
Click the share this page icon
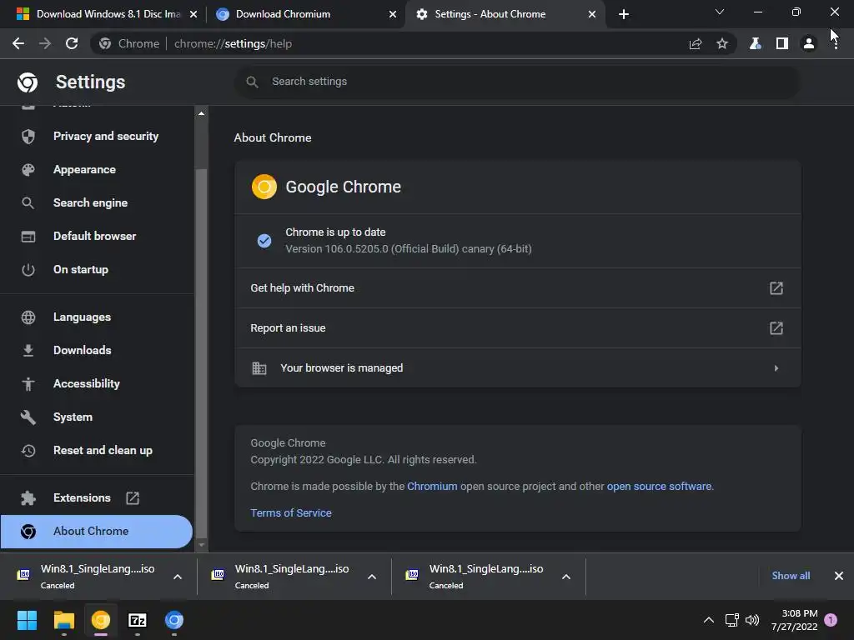tap(696, 43)
